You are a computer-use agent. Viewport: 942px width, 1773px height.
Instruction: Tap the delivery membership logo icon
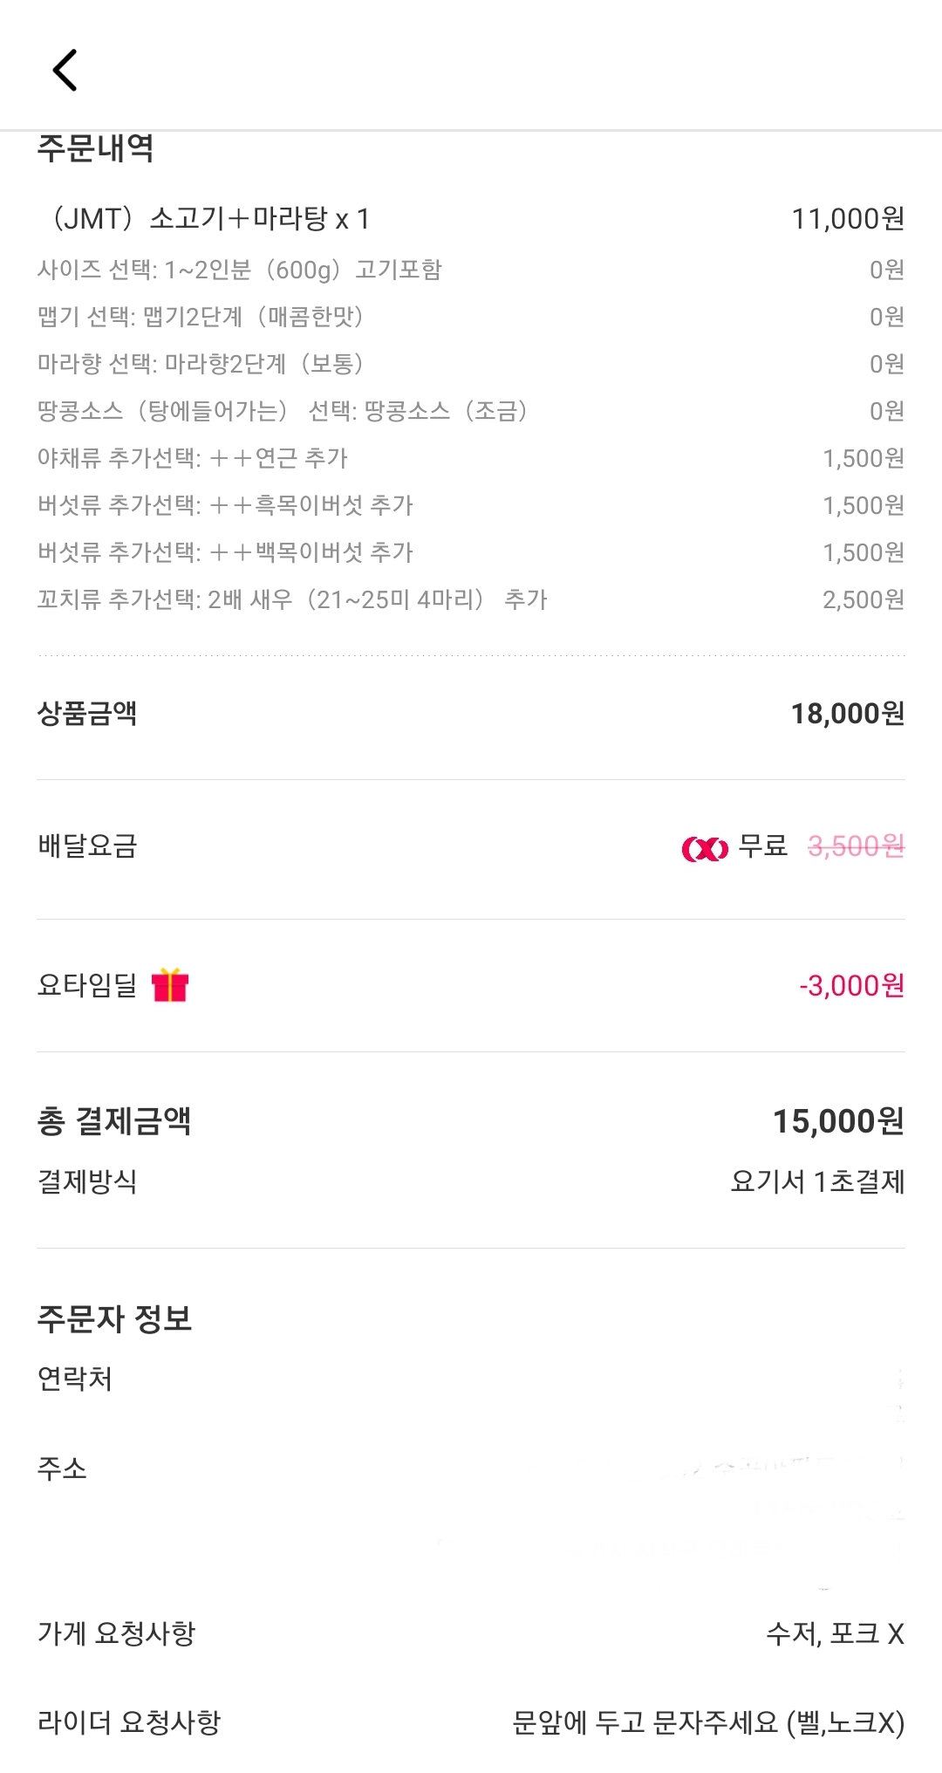tap(704, 848)
